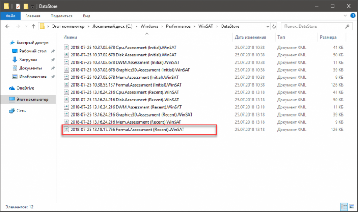Open the Help question mark icon
Image resolution: width=358 pixels, height=212 pixels.
[x=353, y=16]
